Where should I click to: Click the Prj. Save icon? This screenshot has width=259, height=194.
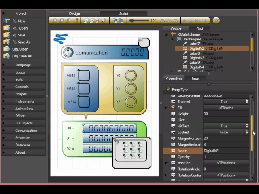tap(6, 35)
